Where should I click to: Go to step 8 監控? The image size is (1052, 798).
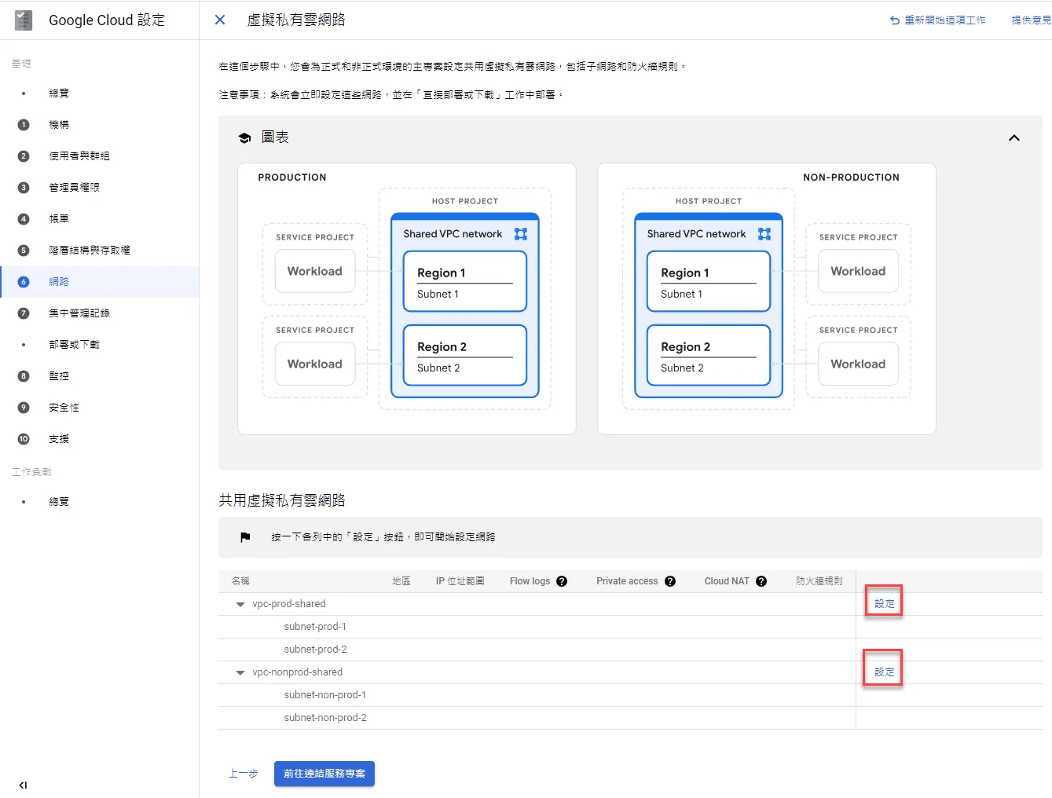point(59,376)
